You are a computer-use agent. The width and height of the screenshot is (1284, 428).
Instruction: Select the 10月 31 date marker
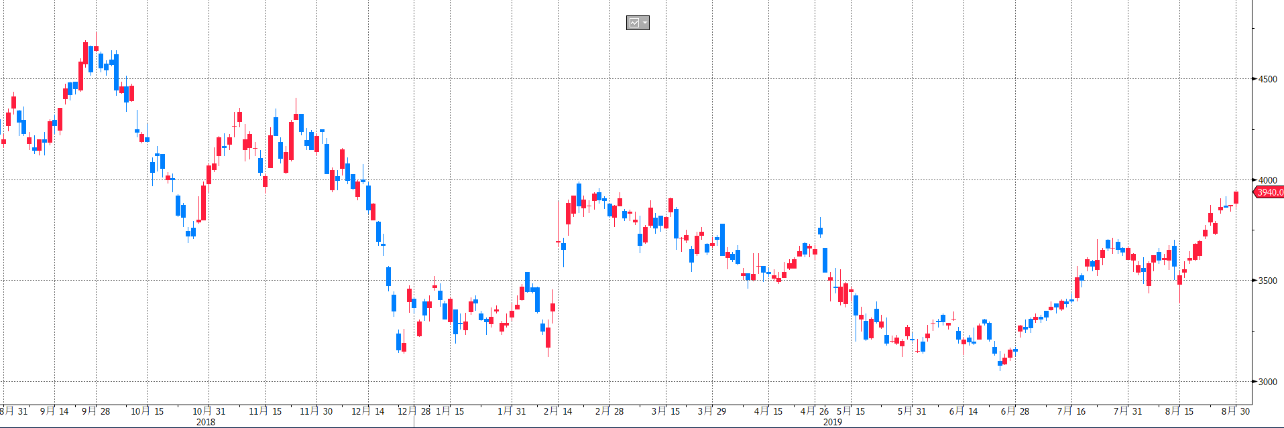[209, 411]
